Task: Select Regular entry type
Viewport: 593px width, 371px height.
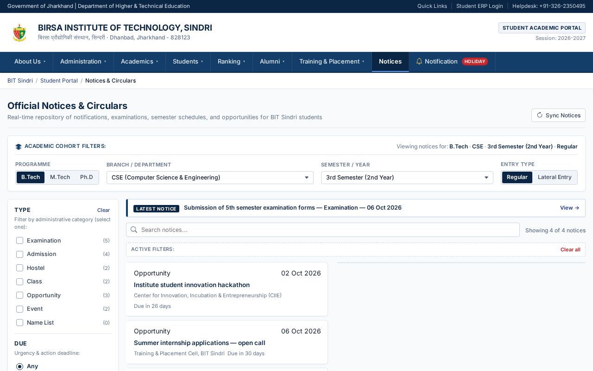Action: coord(517,177)
